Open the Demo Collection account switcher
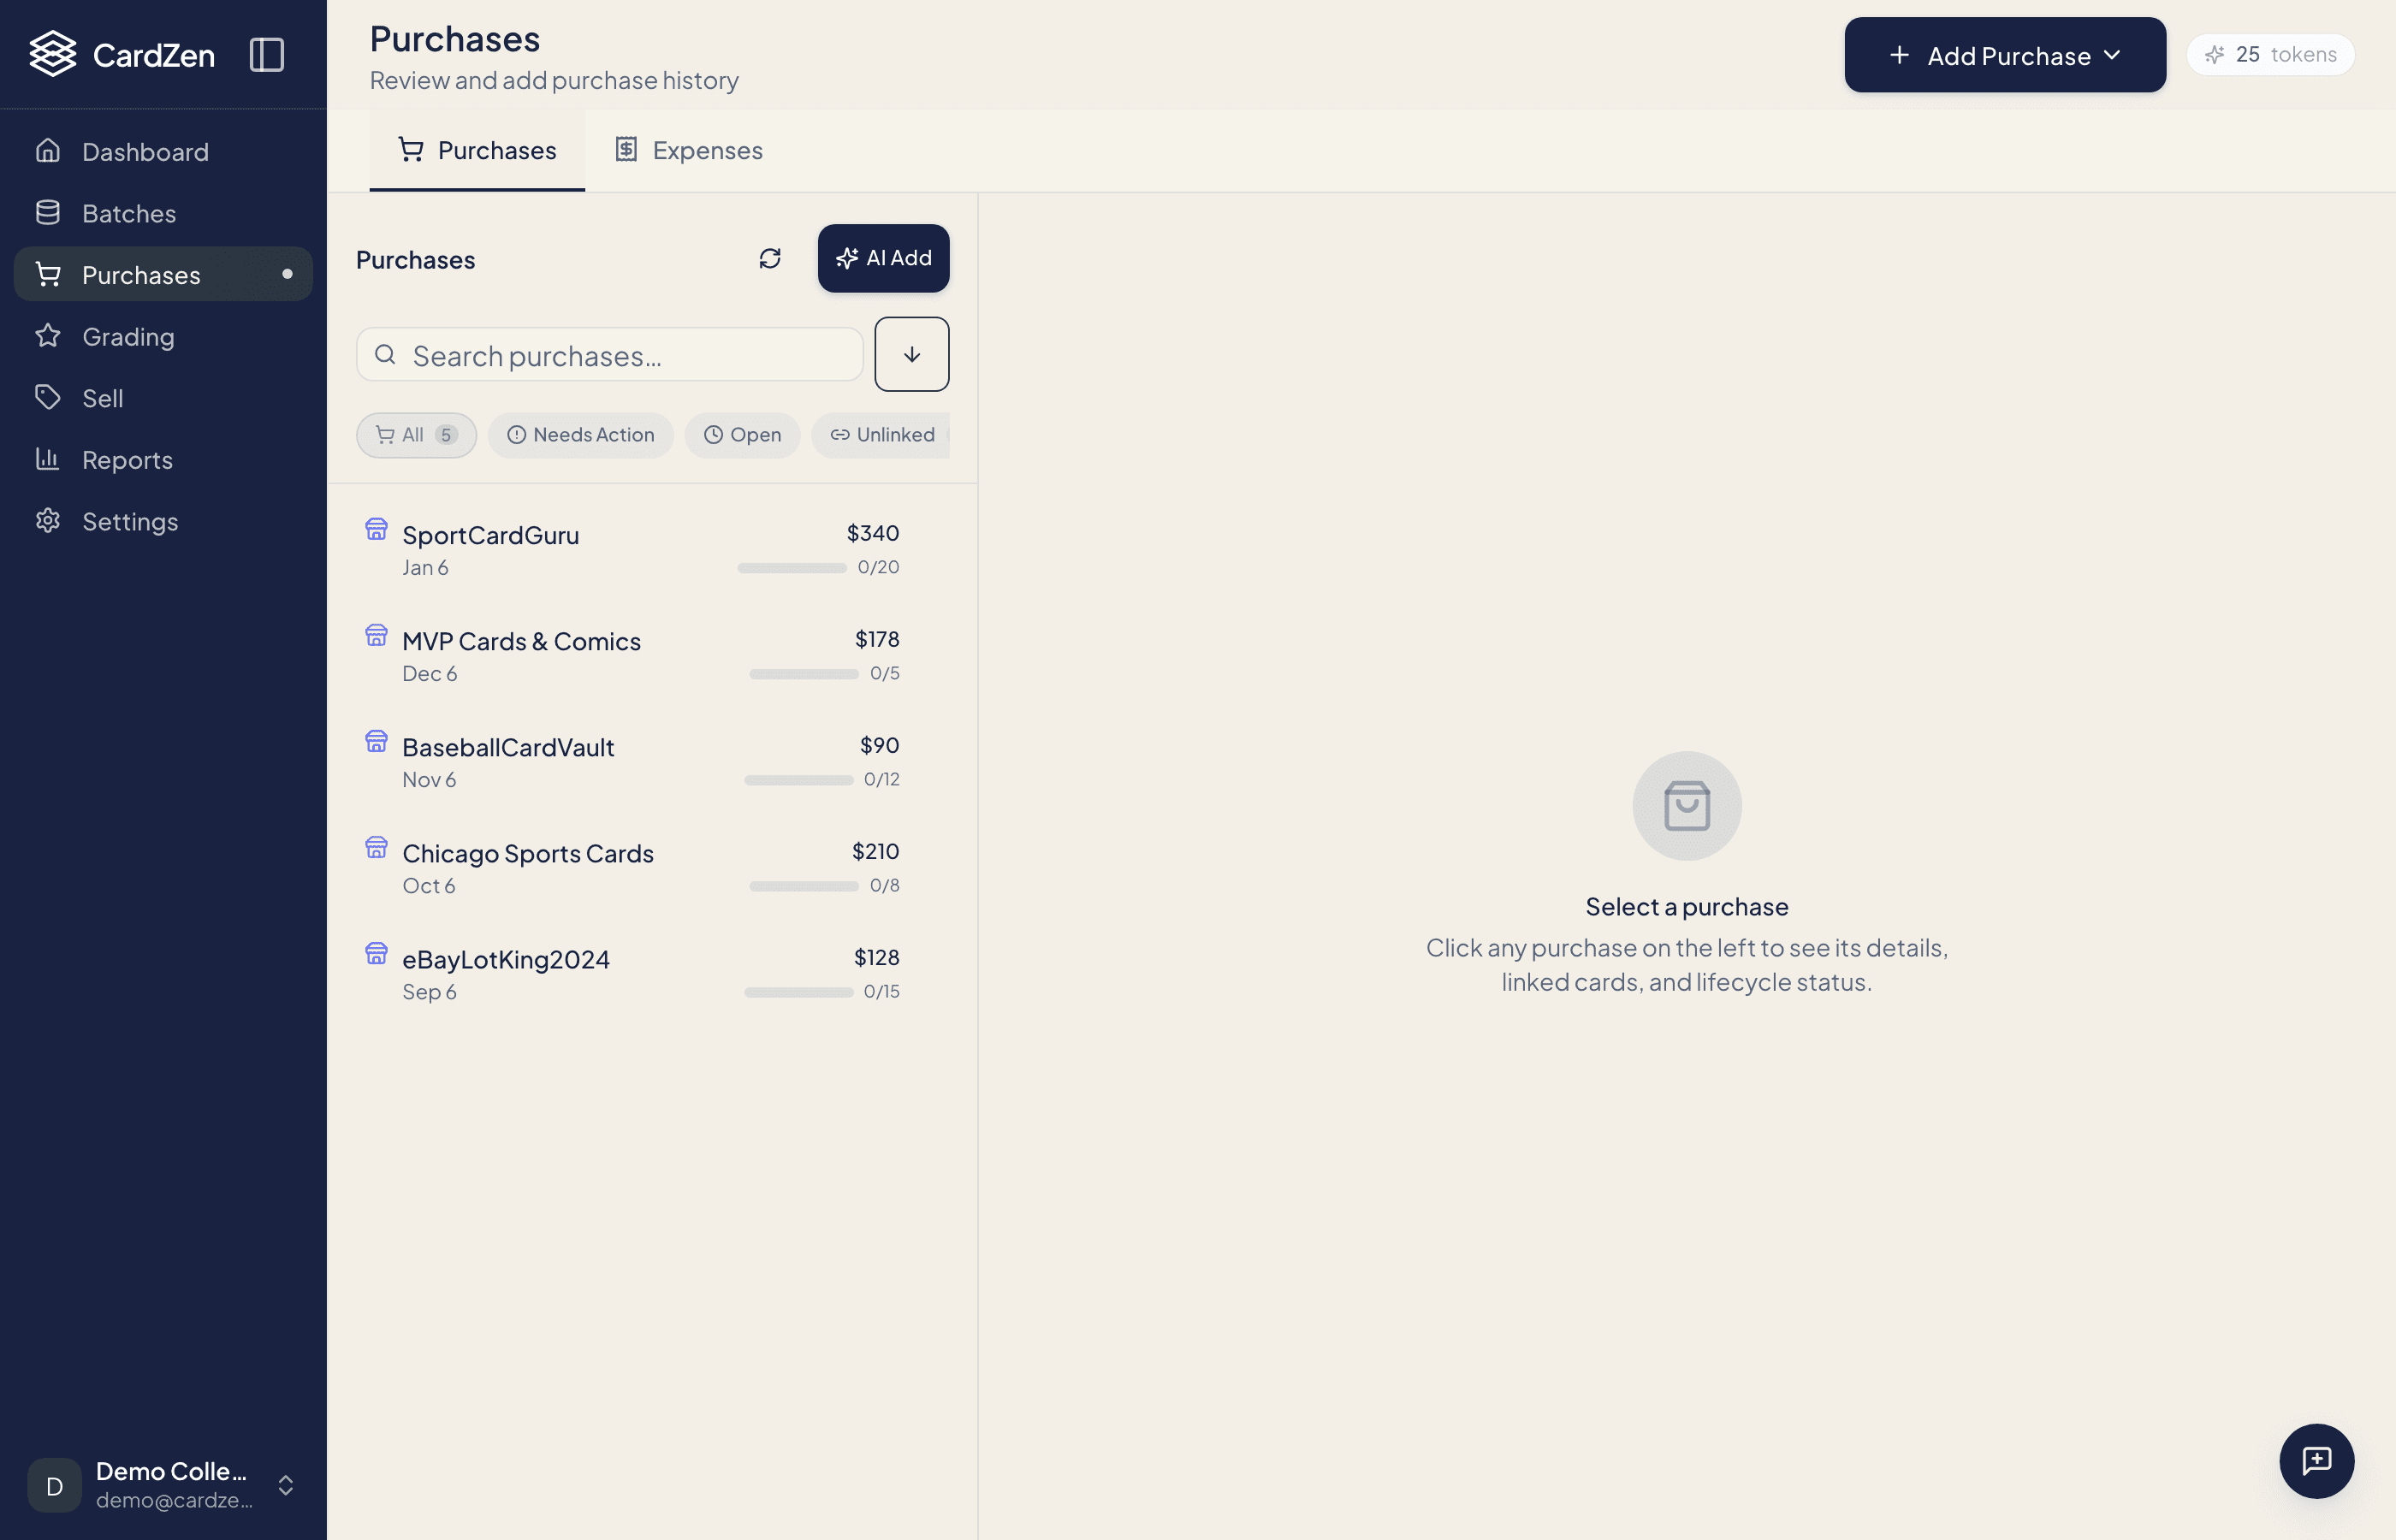This screenshot has width=2396, height=1540. pyautogui.click(x=165, y=1485)
